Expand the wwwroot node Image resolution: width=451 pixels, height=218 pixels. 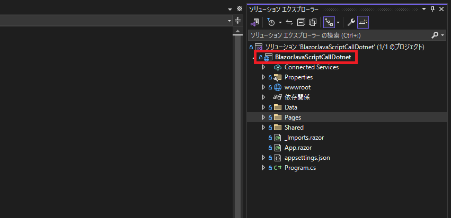(x=263, y=87)
